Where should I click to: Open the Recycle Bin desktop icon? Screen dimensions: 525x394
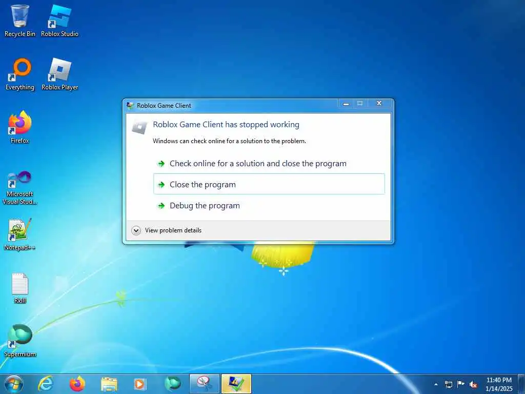point(20,20)
